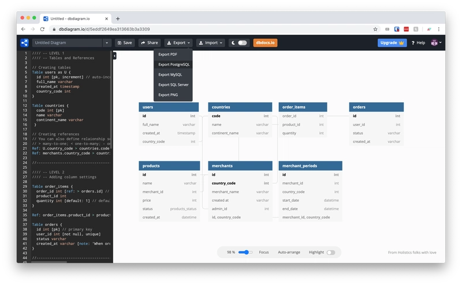This screenshot has width=462, height=285.
Task: Click the dbdiagram logo icon
Action: click(x=24, y=43)
